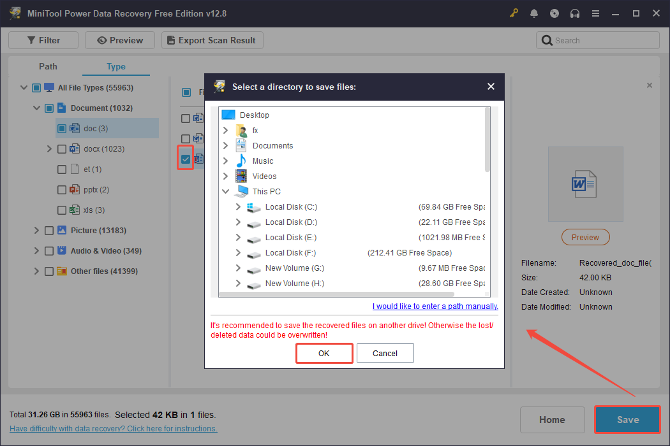Click the orange Preview pill button

coord(585,237)
